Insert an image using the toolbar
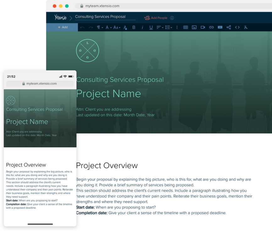Image resolution: width=272 pixels, height=231 pixels. [194, 27]
